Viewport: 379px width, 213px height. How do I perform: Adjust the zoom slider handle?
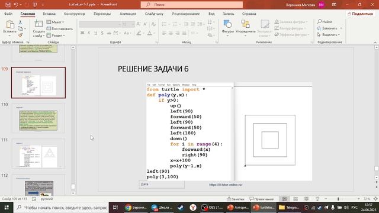point(338,199)
